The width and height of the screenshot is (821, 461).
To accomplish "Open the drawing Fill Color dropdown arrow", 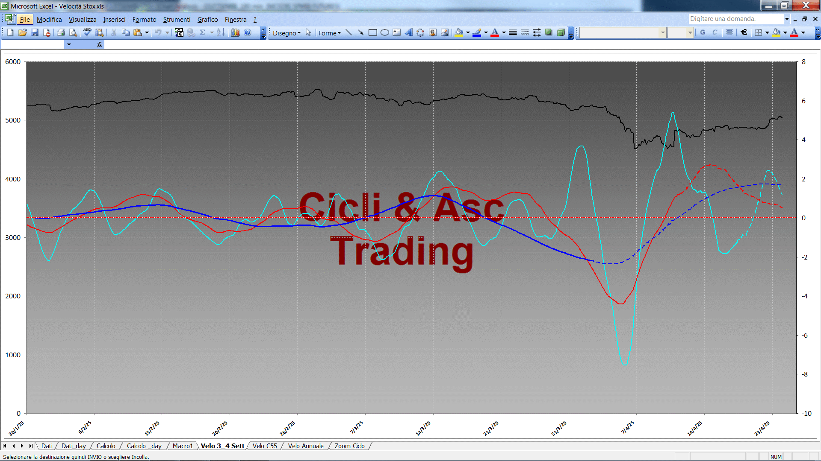I will pyautogui.click(x=468, y=32).
